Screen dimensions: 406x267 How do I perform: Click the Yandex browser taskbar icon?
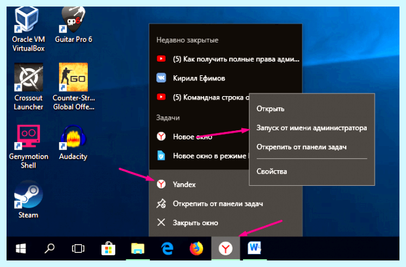point(225,249)
